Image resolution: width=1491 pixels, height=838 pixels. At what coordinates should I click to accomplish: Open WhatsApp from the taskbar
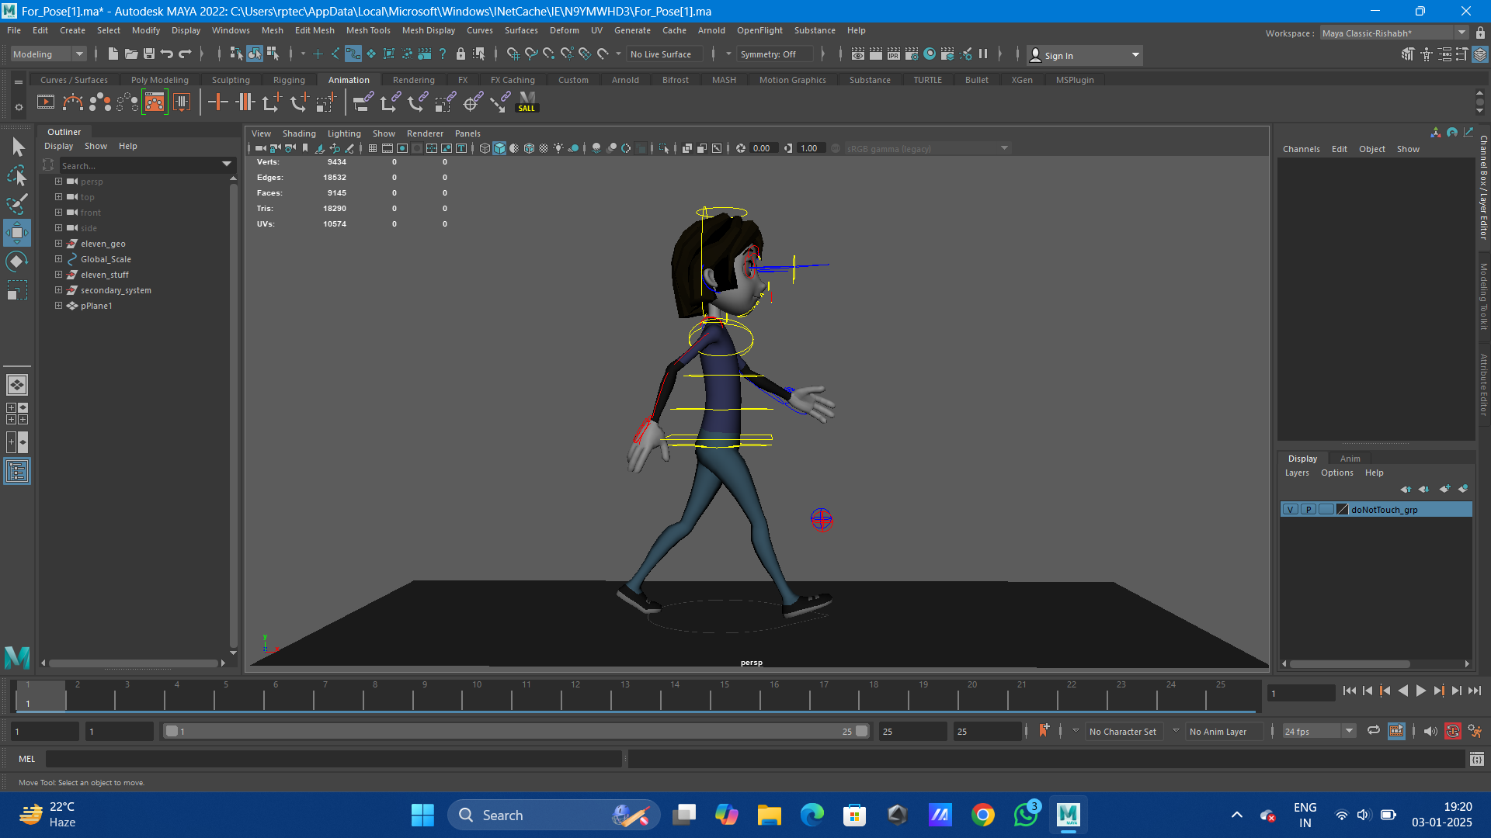[x=1025, y=815]
